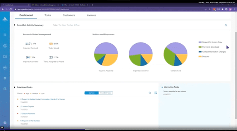This screenshot has height=131, width=237.
Task: Select the My Task toggle button
Action: (92, 93)
